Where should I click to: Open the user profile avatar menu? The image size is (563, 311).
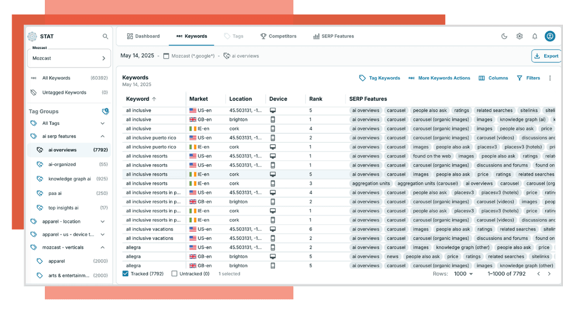[550, 37]
